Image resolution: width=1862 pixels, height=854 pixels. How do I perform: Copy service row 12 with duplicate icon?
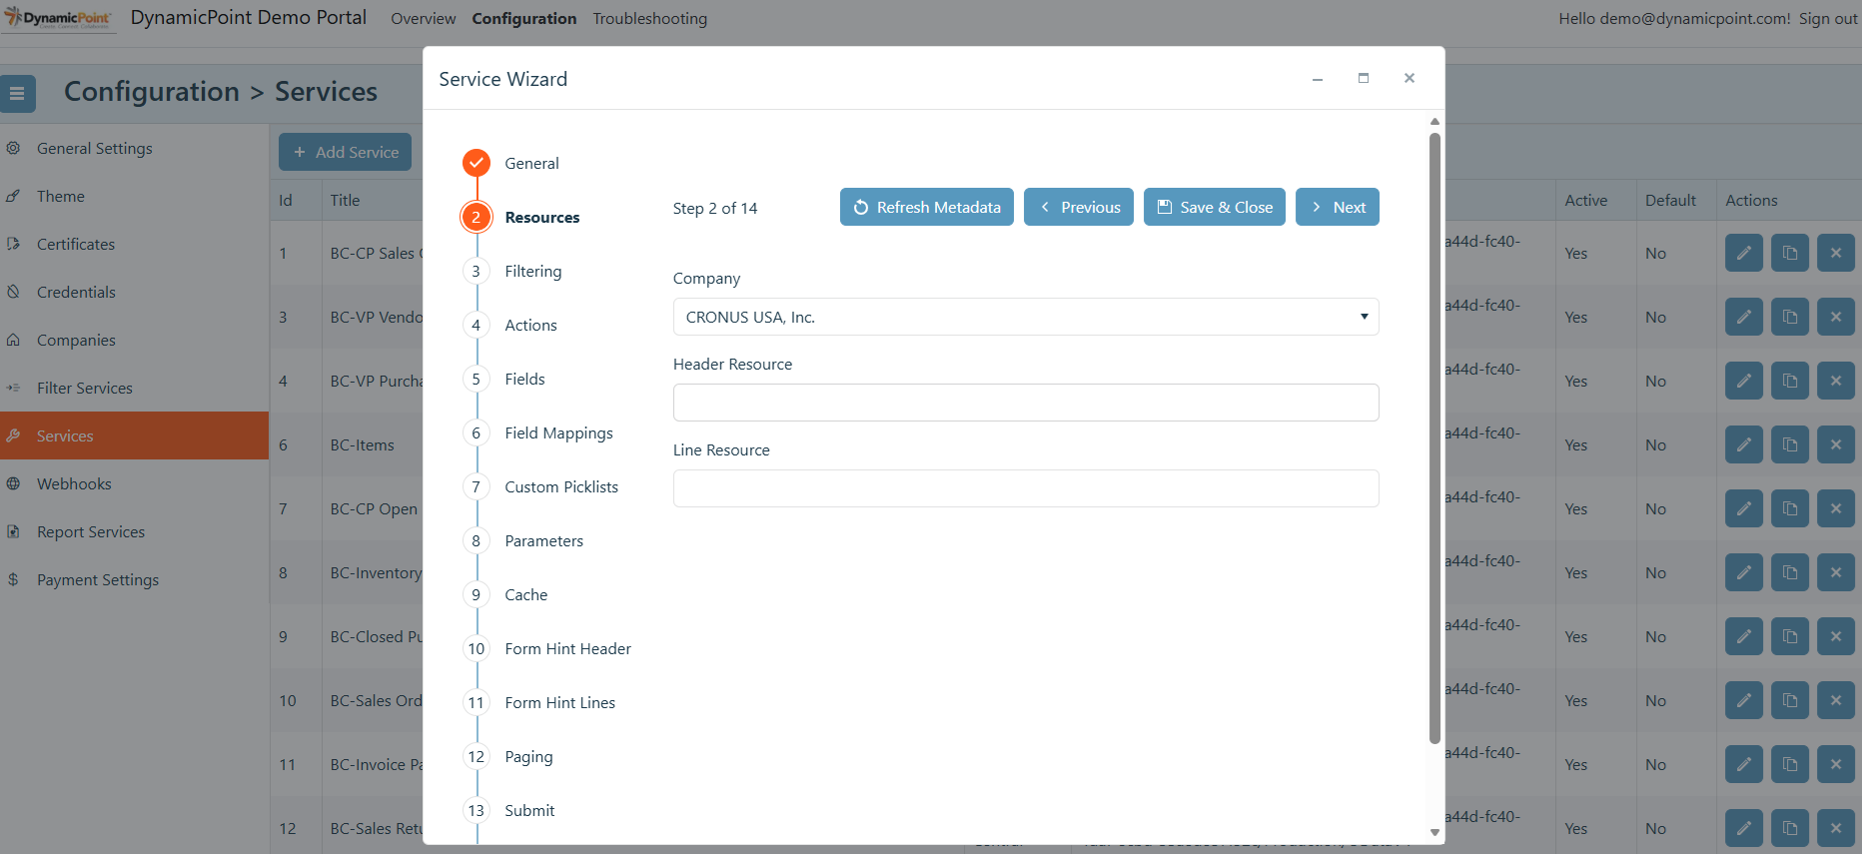(1790, 828)
